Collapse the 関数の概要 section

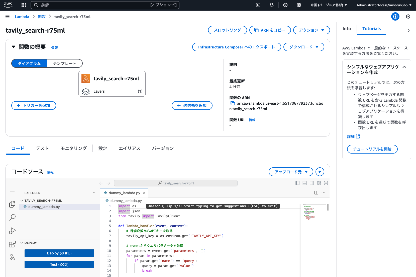pos(14,47)
